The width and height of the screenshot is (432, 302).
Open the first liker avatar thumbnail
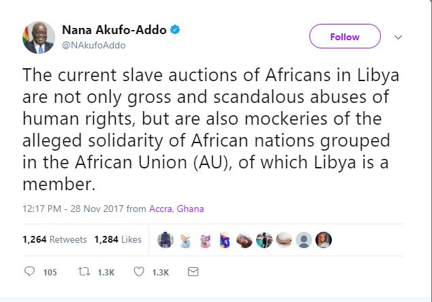[165, 240]
